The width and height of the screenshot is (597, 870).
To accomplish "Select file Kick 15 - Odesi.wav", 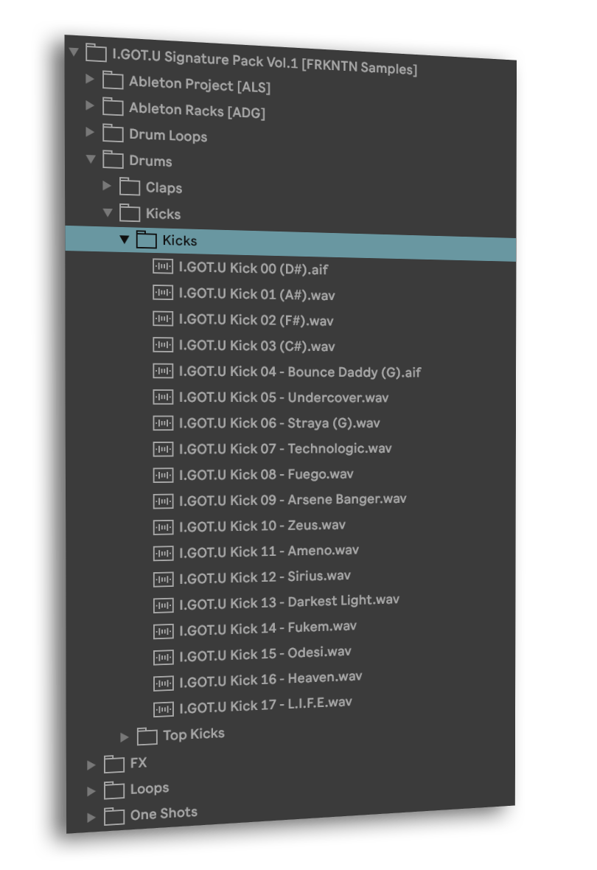I will 265,654.
